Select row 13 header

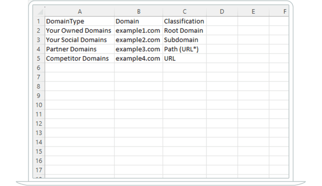[39, 133]
